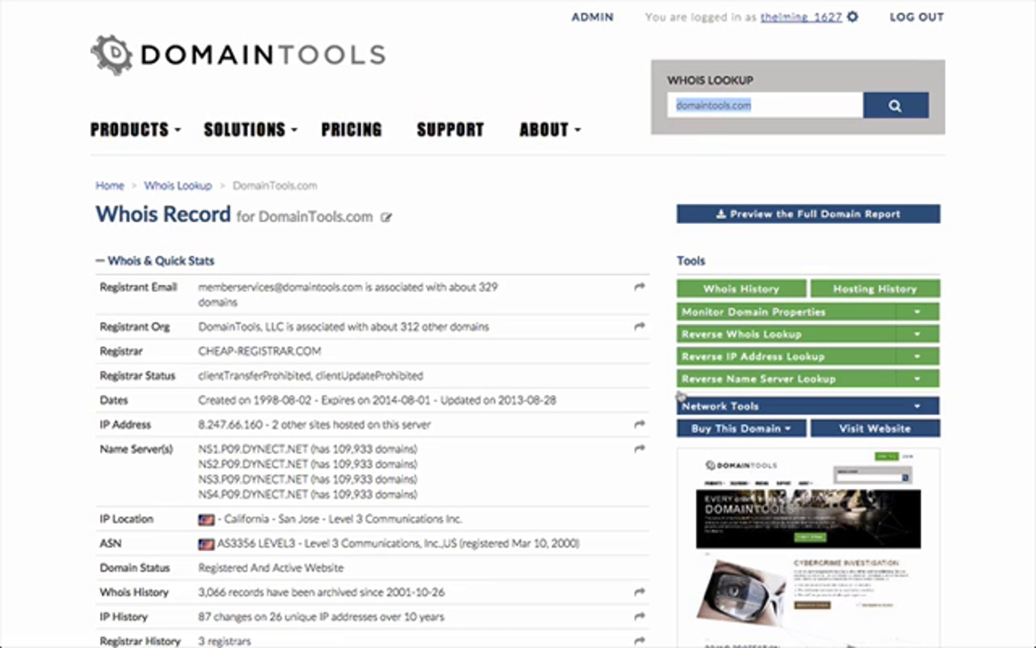Viewport: 1036px width, 648px height.
Task: Click the share arrow for Whois History row
Action: click(x=639, y=592)
